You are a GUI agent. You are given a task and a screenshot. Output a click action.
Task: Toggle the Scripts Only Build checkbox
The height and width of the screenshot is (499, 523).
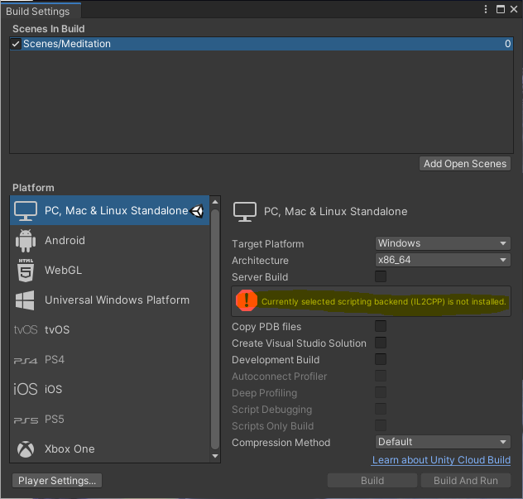pyautogui.click(x=381, y=425)
